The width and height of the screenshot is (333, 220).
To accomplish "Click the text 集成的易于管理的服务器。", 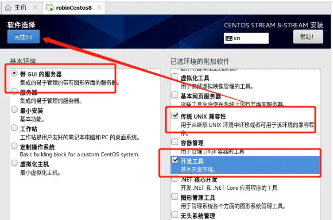I will click(x=51, y=101).
